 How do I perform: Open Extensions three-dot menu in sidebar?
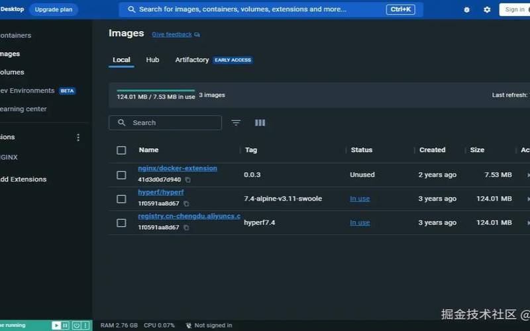[x=78, y=137]
